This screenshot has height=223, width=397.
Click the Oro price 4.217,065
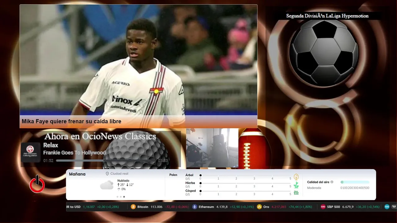coord(279,207)
